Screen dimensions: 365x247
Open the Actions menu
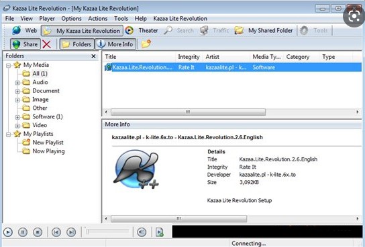(x=97, y=19)
